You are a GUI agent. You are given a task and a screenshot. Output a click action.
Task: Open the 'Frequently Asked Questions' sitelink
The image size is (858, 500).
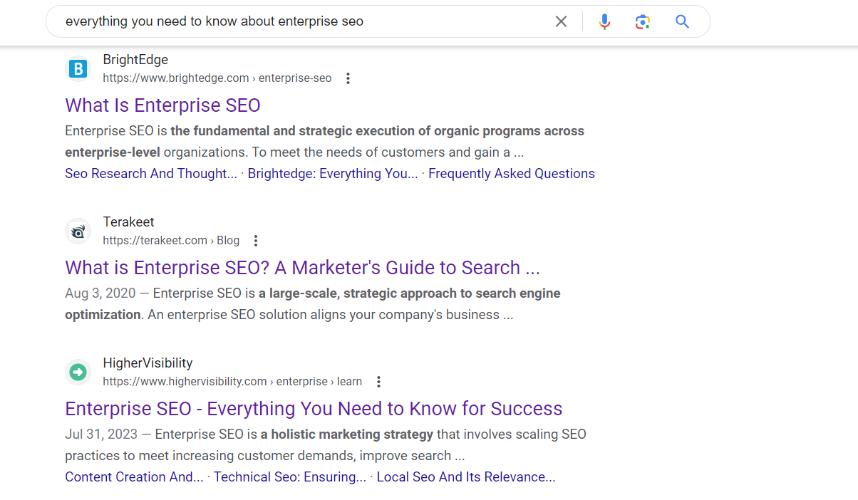(511, 174)
